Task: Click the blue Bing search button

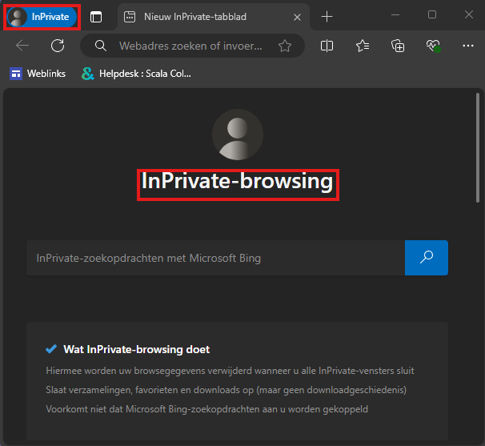Action: [427, 258]
